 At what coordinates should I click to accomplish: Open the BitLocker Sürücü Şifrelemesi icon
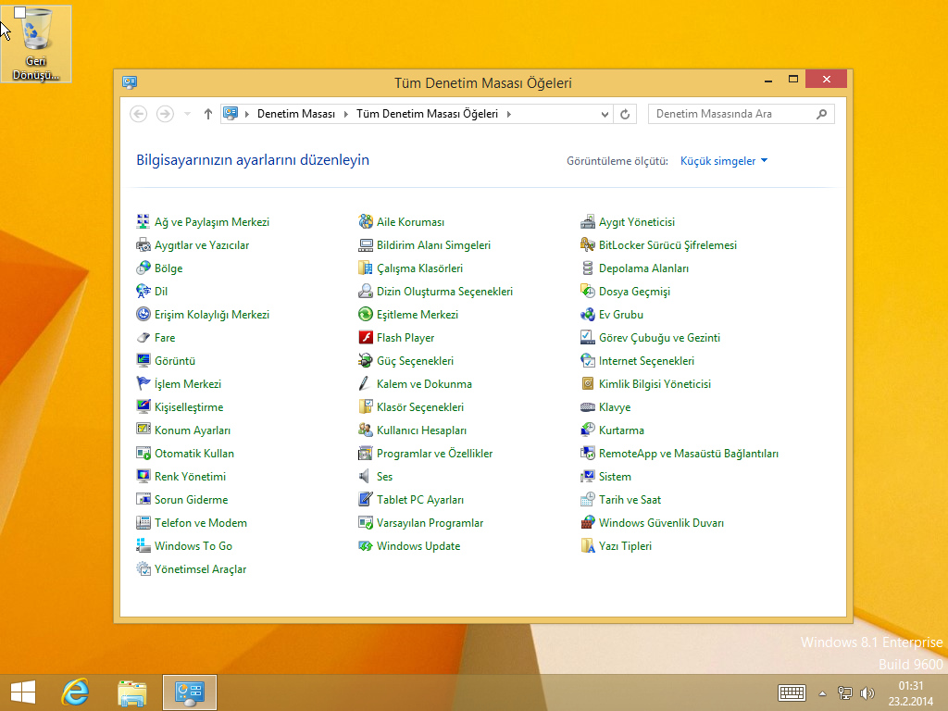588,245
